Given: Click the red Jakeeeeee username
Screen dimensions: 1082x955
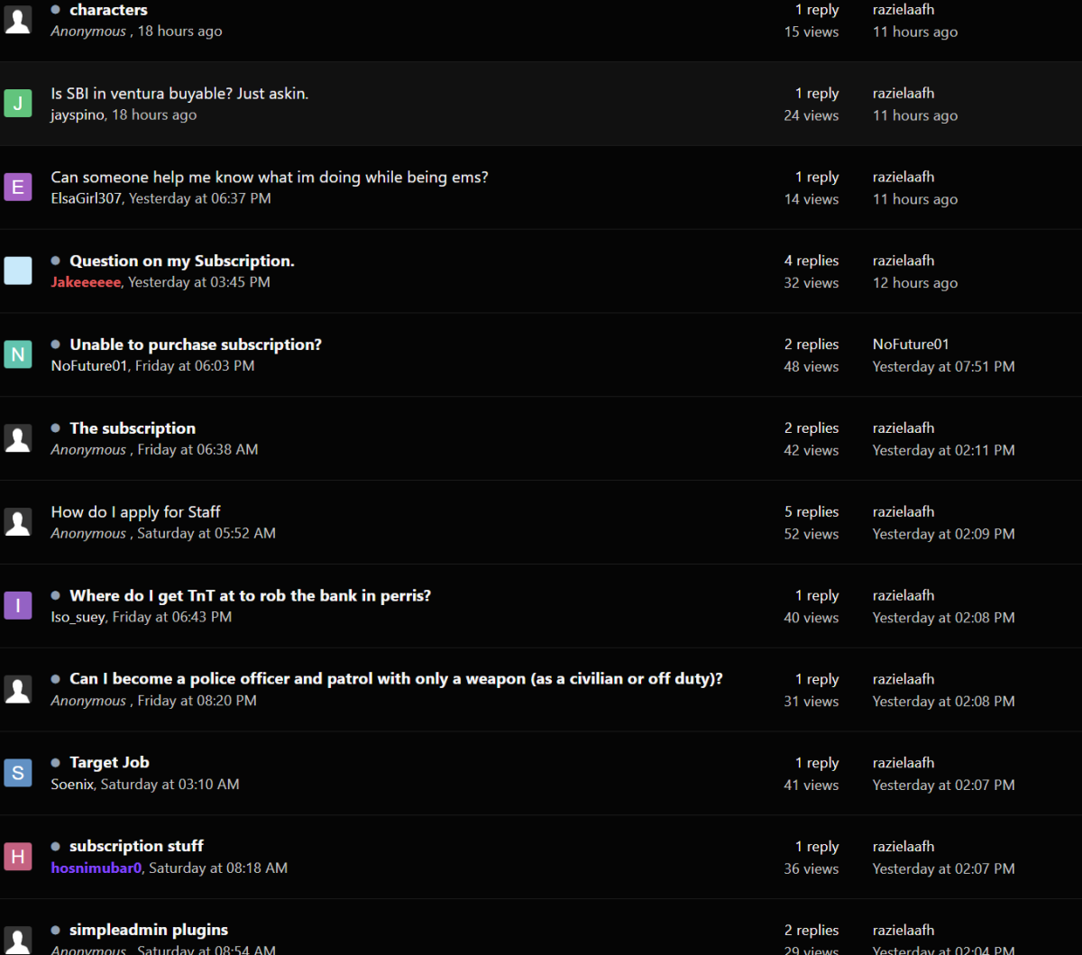Looking at the screenshot, I should (x=87, y=282).
